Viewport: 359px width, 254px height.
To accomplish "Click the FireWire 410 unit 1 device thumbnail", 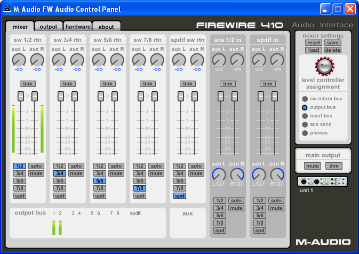I will 322,181.
